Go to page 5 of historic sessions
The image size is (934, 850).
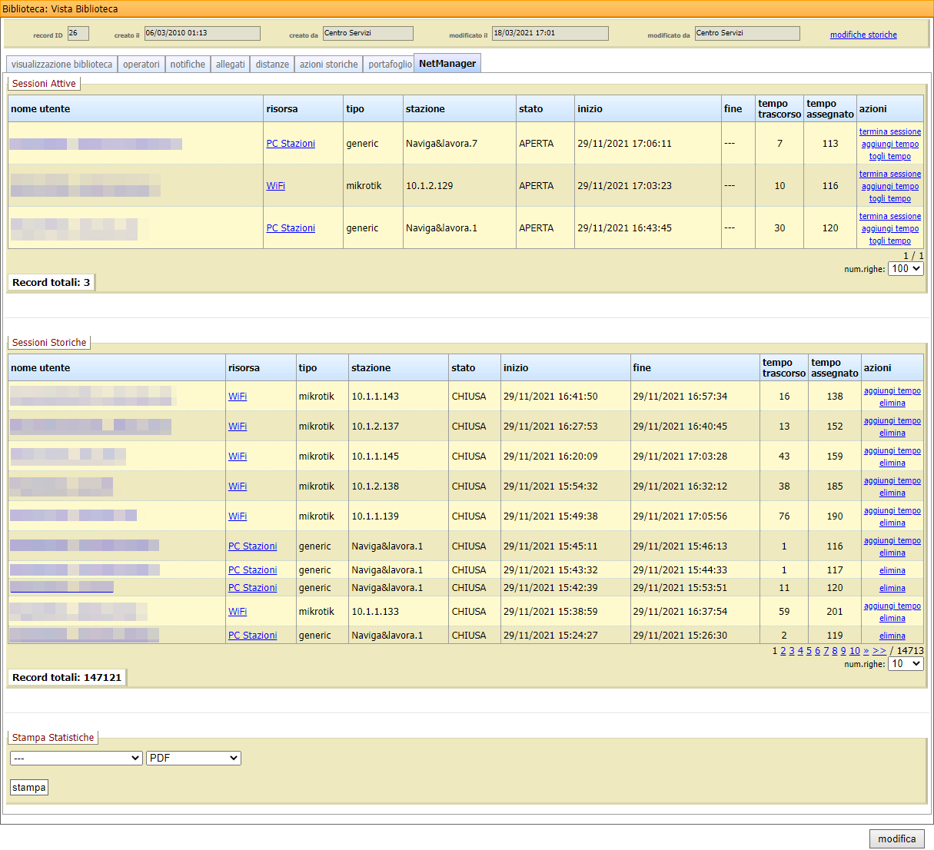pos(809,651)
